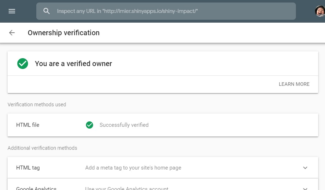
Task: Click the HTML file green checkmark icon
Action: point(90,125)
